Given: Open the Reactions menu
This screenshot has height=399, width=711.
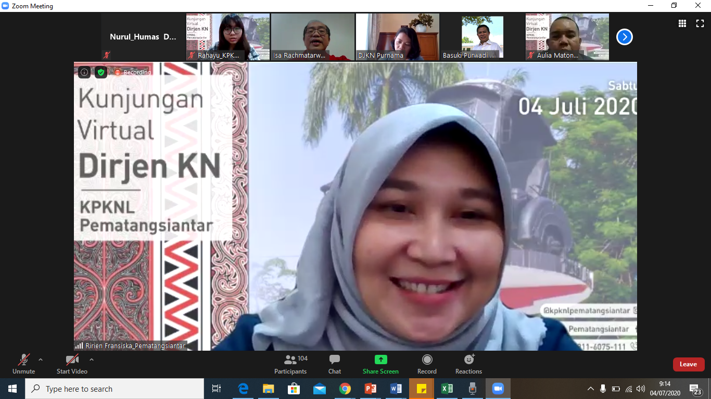Looking at the screenshot, I should click(468, 364).
